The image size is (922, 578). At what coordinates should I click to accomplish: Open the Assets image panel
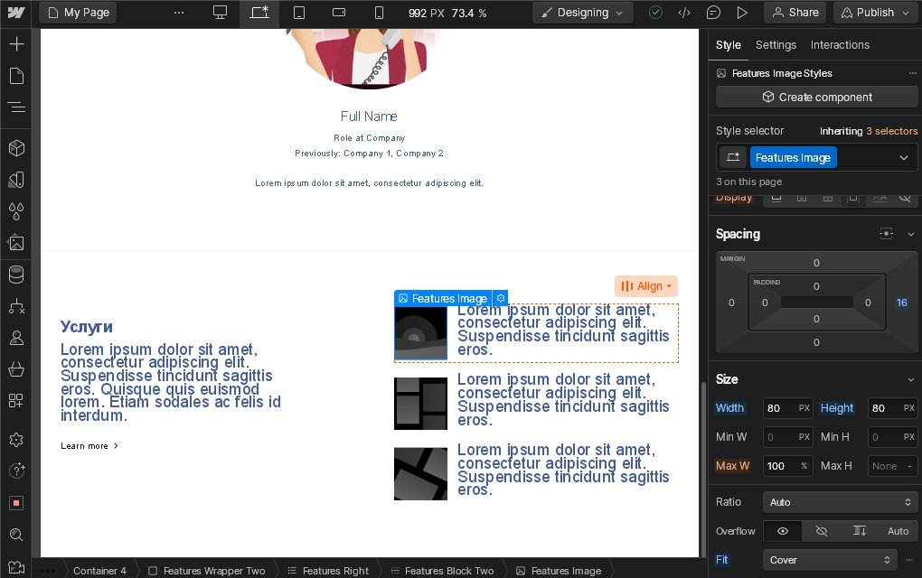pos(16,243)
